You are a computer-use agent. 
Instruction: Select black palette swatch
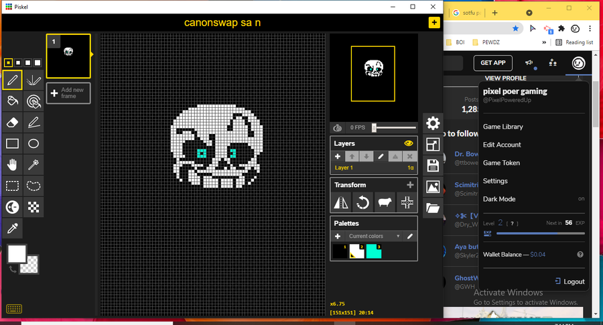click(x=340, y=251)
